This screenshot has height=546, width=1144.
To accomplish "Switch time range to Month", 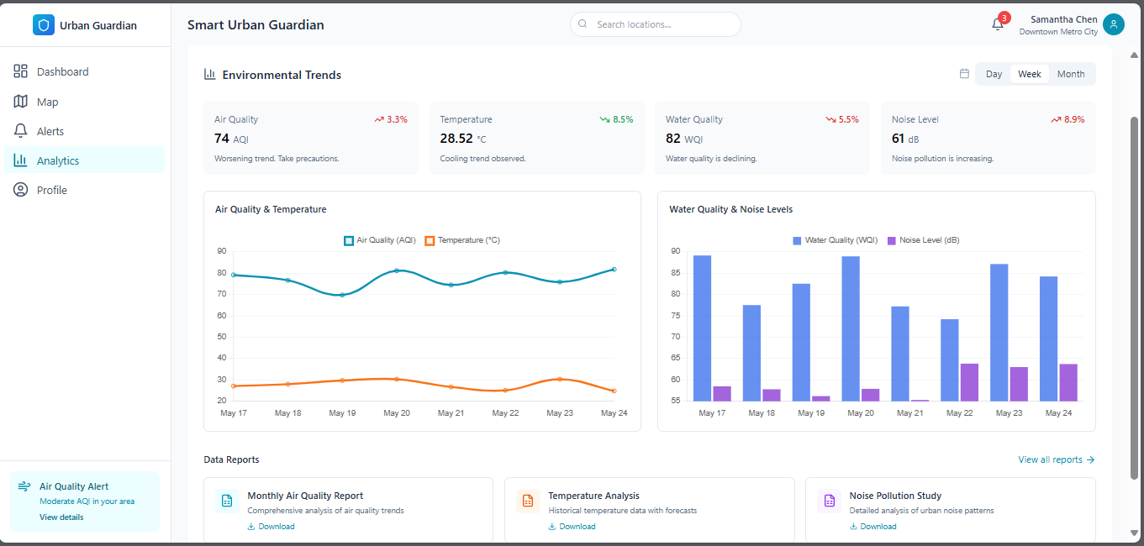I will pos(1071,74).
